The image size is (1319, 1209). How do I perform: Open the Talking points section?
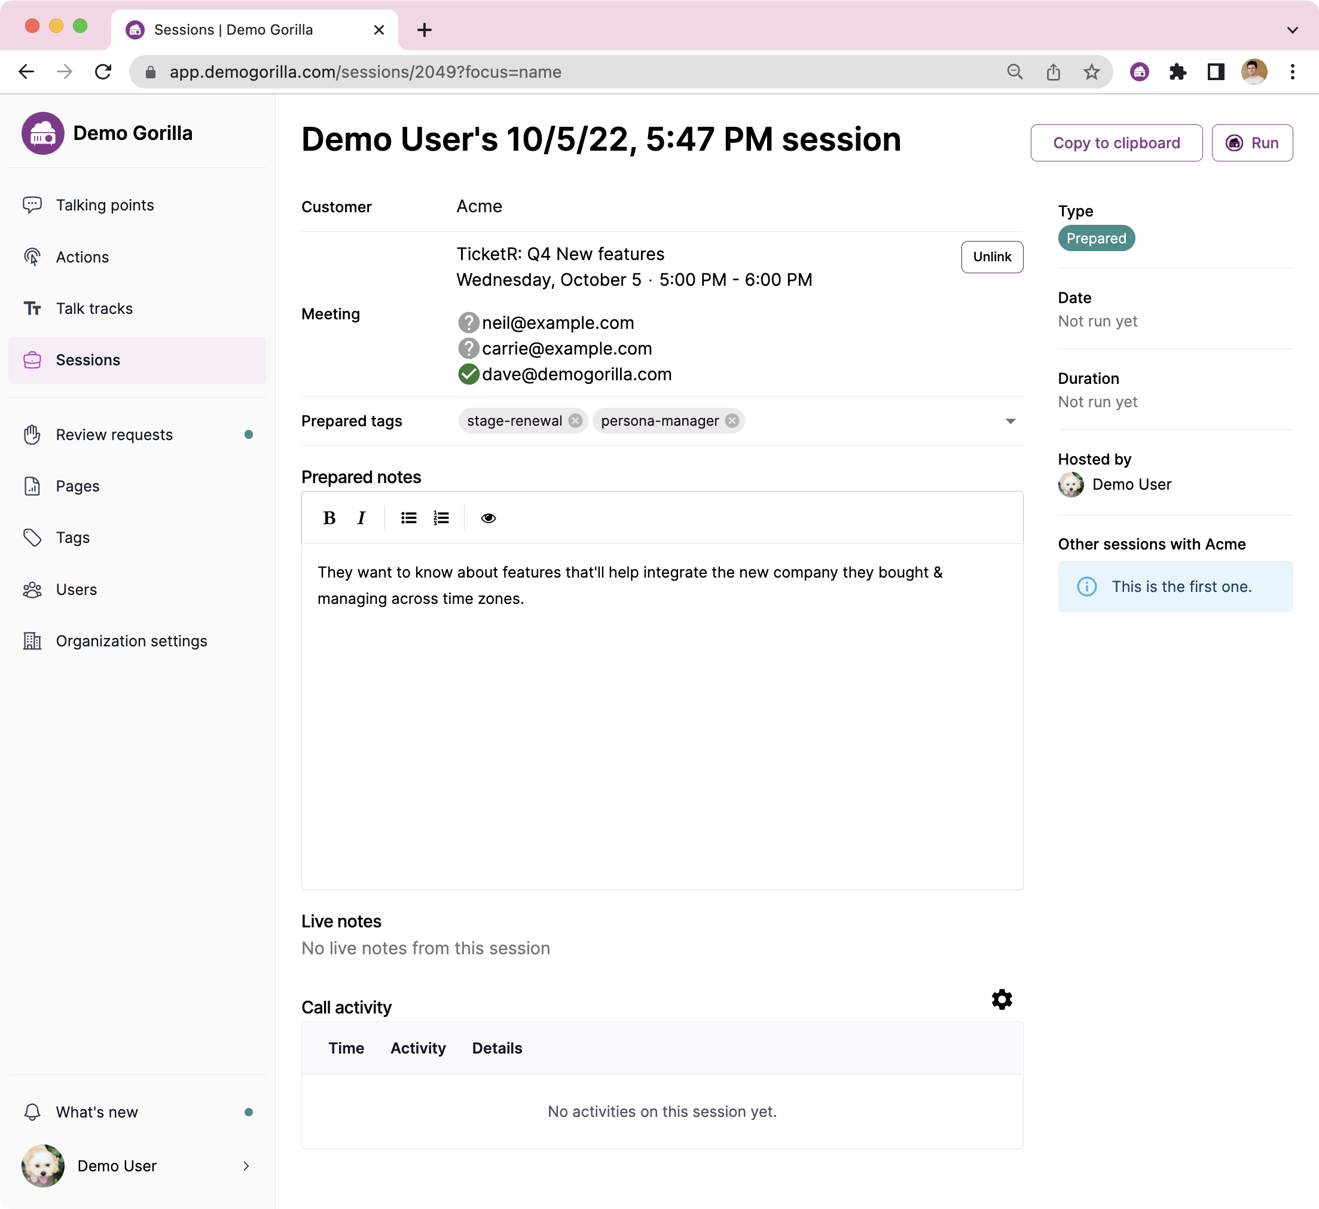[x=105, y=204]
